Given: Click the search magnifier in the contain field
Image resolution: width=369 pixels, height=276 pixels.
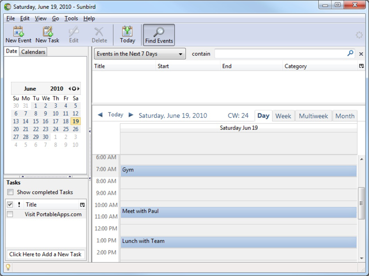Looking at the screenshot, I should click(x=350, y=53).
